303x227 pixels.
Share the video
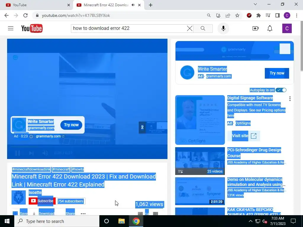pyautogui.click(x=70, y=213)
